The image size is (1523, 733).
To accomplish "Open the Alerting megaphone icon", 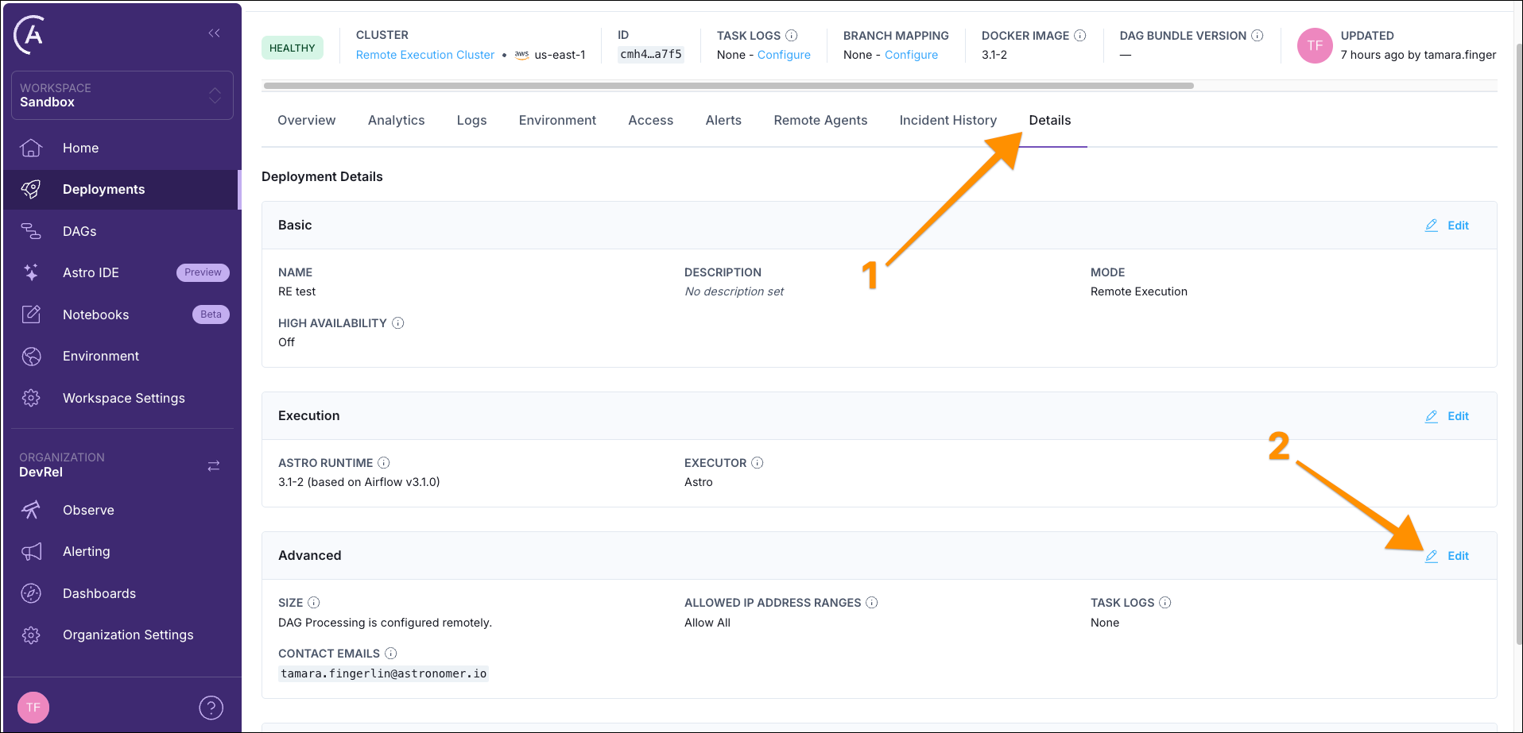I will [31, 551].
